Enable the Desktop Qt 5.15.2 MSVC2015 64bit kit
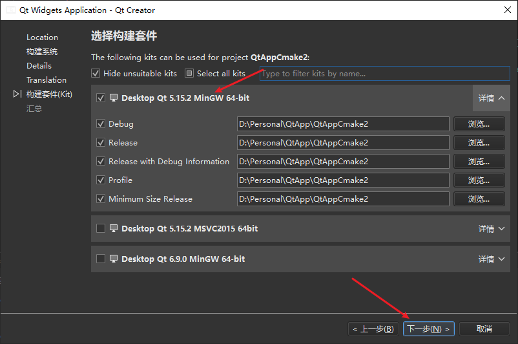 [x=100, y=228]
